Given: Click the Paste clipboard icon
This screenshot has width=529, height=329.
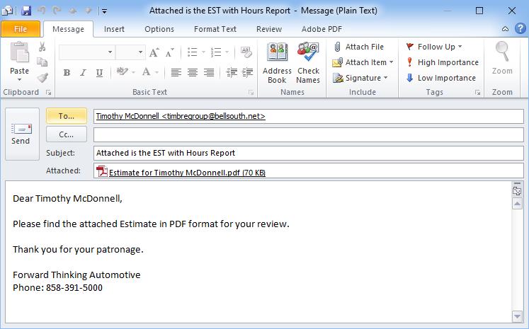Looking at the screenshot, I should (19, 54).
